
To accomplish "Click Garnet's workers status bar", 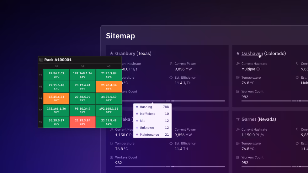I will 275,167.
